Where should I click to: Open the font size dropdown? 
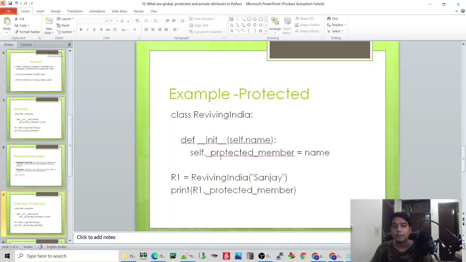pyautogui.click(x=117, y=21)
